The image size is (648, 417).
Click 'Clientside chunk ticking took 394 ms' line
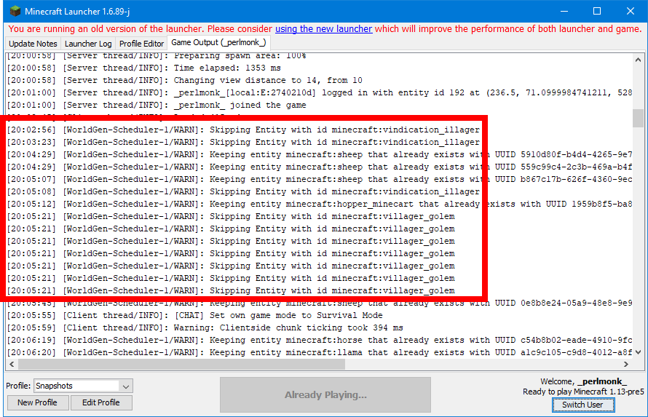(x=205, y=327)
